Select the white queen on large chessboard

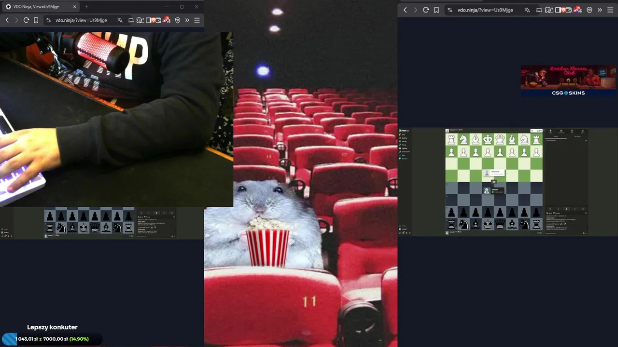point(500,139)
